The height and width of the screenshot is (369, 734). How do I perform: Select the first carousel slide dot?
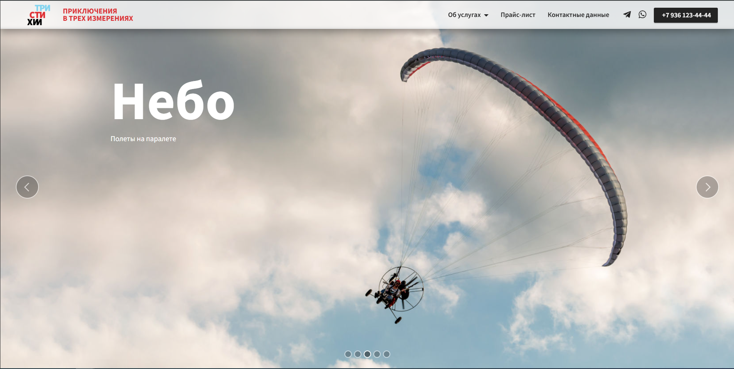(348, 354)
